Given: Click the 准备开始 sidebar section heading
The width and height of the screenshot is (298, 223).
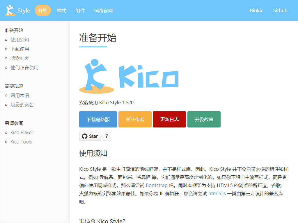Looking at the screenshot, I should coord(14,30).
